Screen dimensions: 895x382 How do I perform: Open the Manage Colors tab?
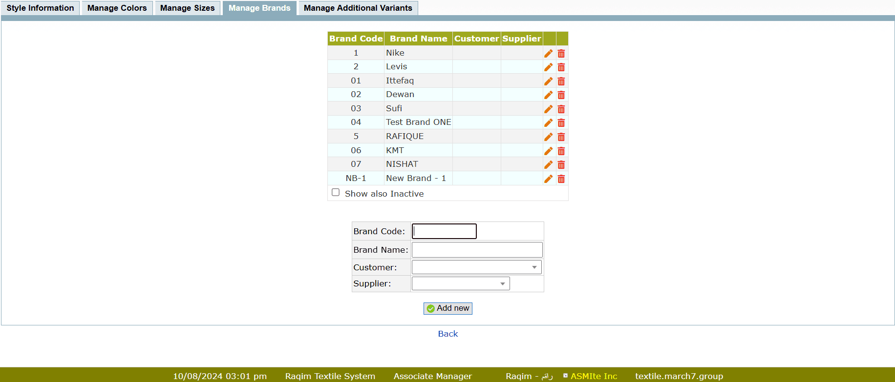(x=117, y=8)
